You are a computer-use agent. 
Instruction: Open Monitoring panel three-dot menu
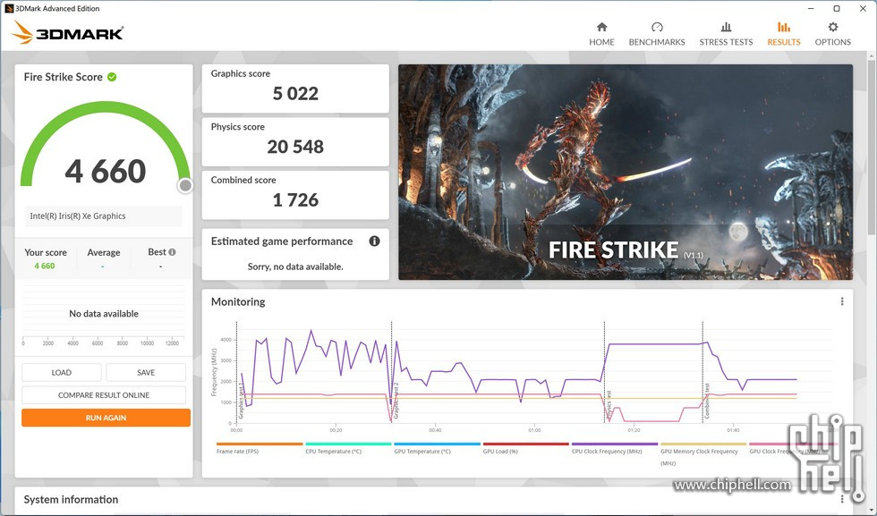(x=842, y=301)
